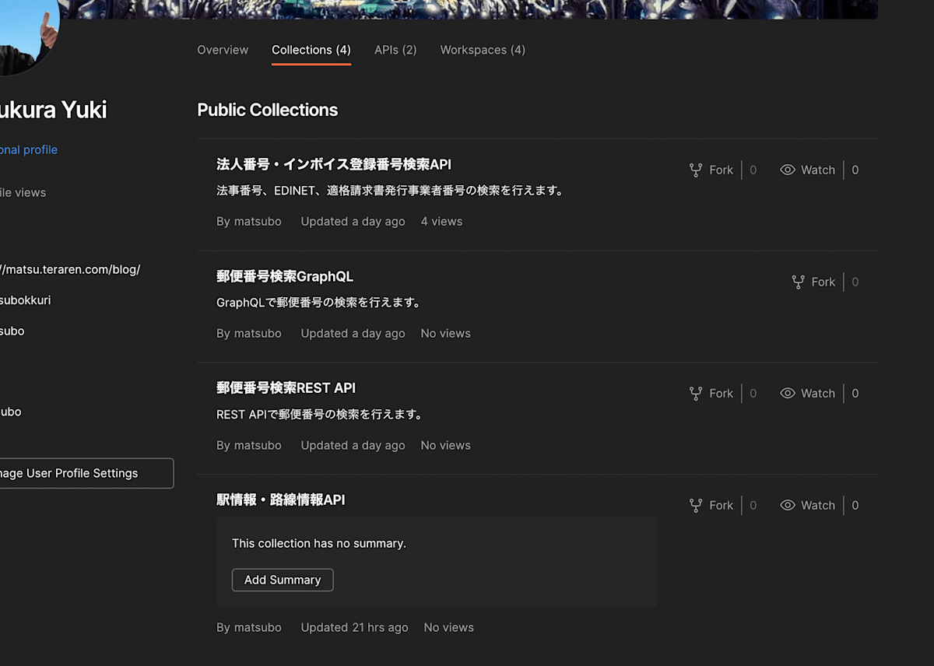Click Fork icon for 郵便番号検索REST API collection
934x666 pixels.
click(x=696, y=394)
